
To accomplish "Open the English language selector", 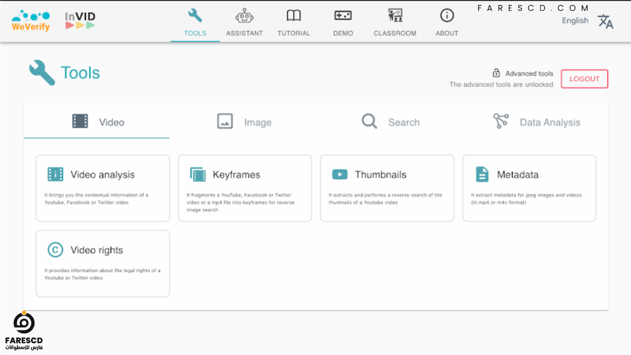I will pyautogui.click(x=575, y=20).
